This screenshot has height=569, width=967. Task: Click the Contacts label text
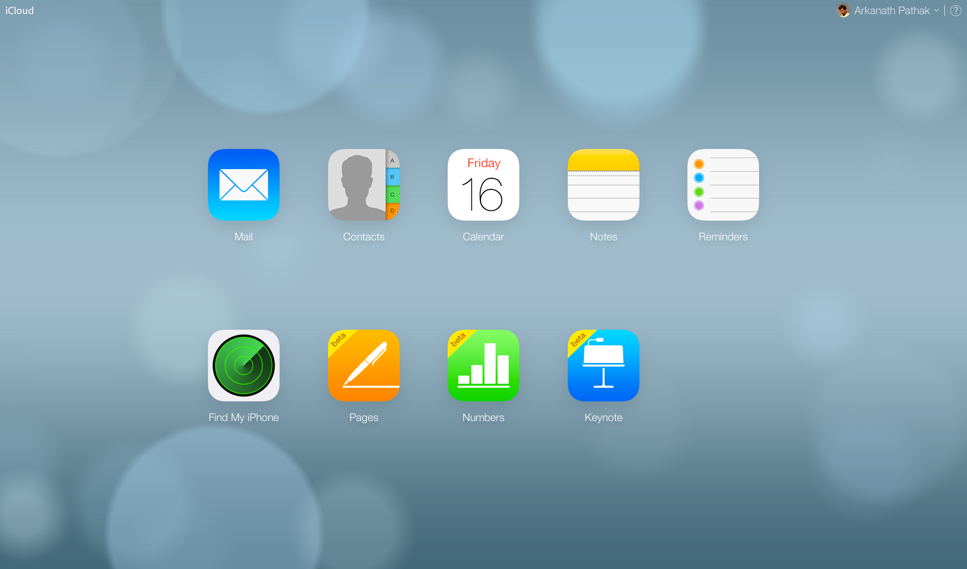tap(364, 237)
